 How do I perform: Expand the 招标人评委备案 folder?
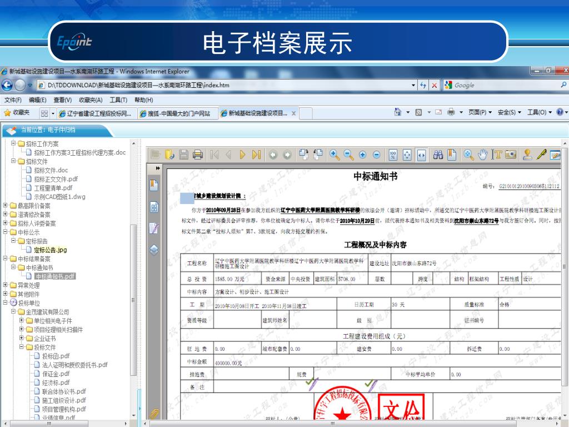(x=6, y=222)
